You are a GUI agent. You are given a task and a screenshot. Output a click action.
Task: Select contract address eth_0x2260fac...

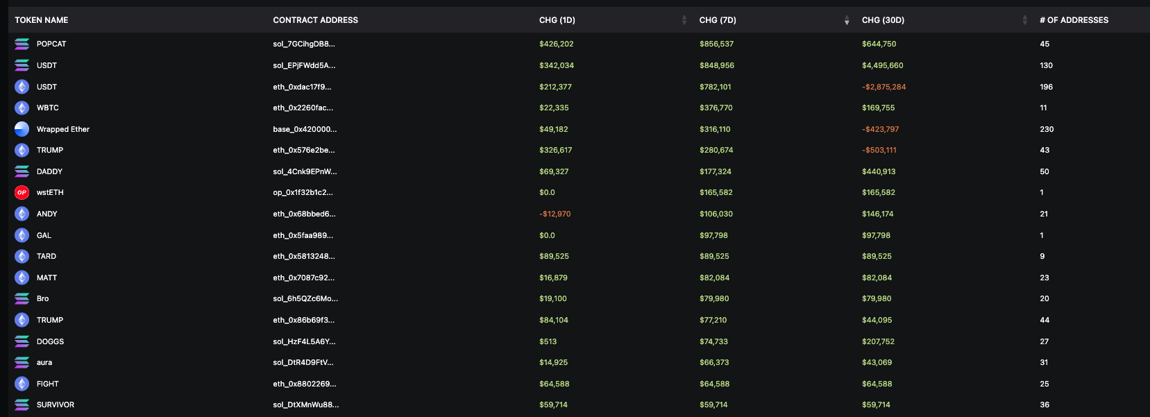(303, 108)
